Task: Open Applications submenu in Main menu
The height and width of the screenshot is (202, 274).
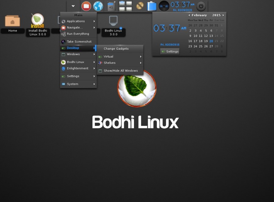Action: (78, 21)
